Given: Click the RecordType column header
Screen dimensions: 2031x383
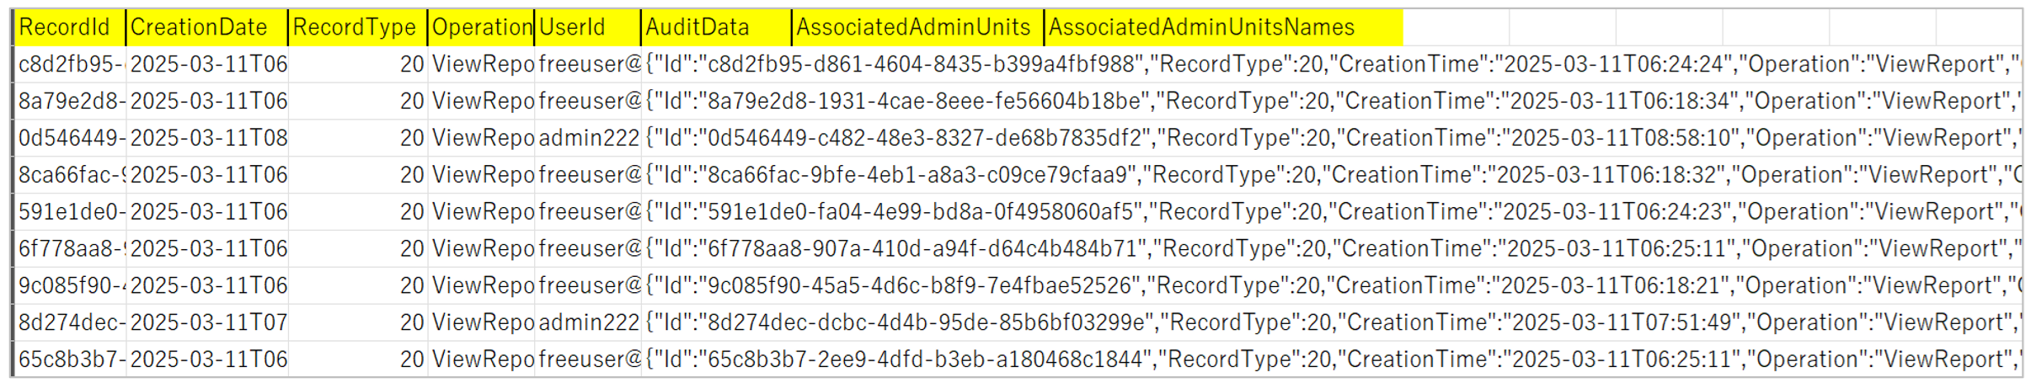Looking at the screenshot, I should pos(358,28).
